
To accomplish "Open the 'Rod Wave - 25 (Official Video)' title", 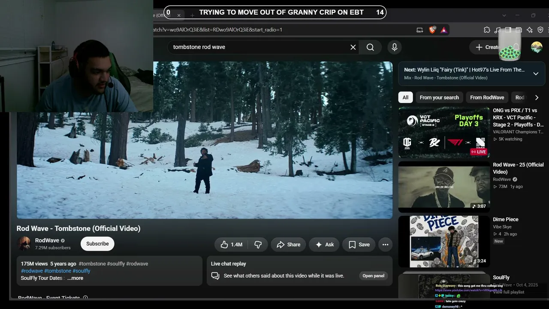I will (x=518, y=168).
